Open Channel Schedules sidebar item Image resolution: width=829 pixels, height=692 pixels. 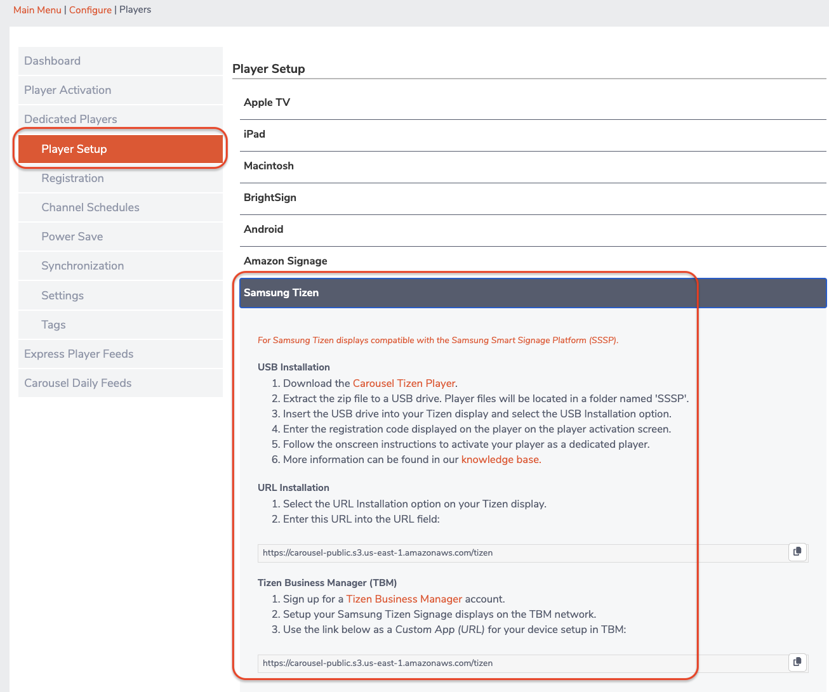coord(121,207)
